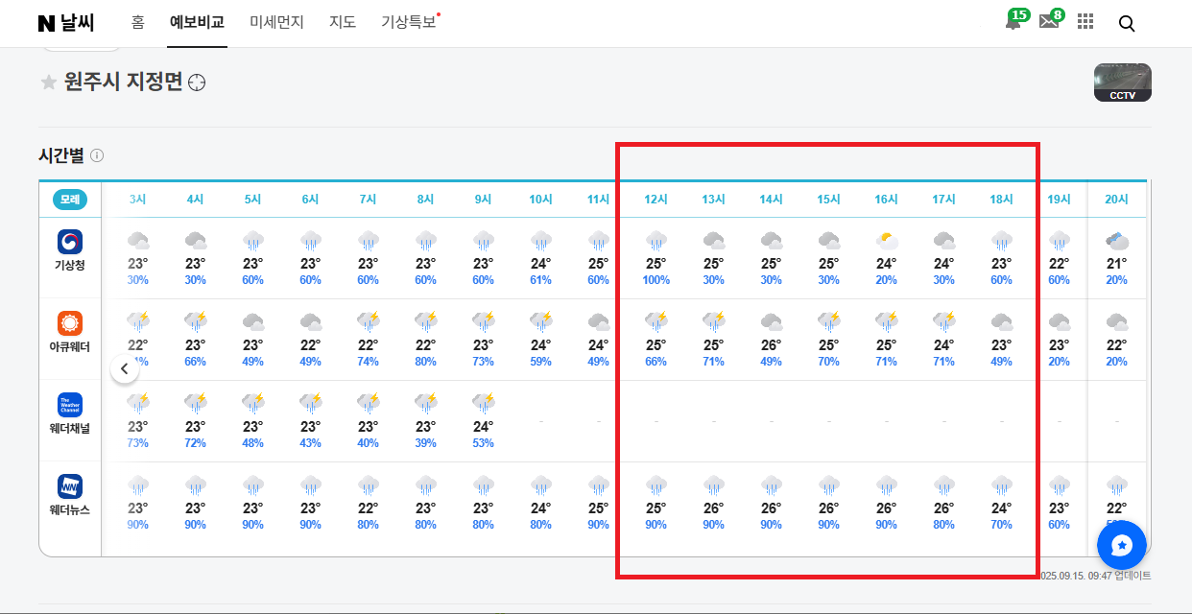
Task: Click 기상청 100% precipitation at 12시
Action: pos(656,280)
